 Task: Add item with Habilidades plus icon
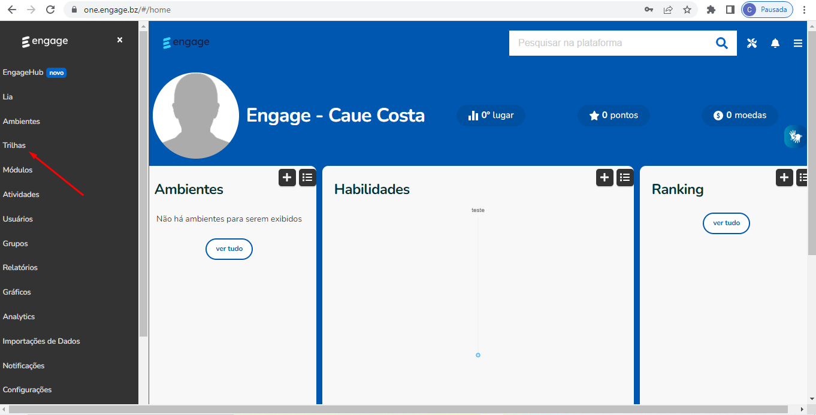605,177
